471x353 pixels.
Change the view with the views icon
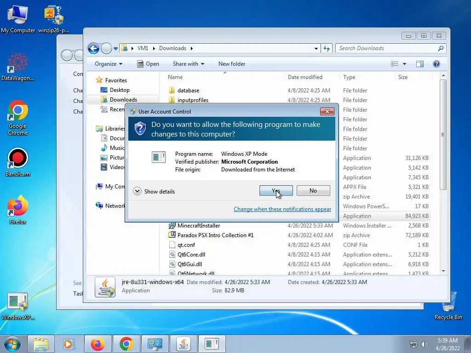394,64
